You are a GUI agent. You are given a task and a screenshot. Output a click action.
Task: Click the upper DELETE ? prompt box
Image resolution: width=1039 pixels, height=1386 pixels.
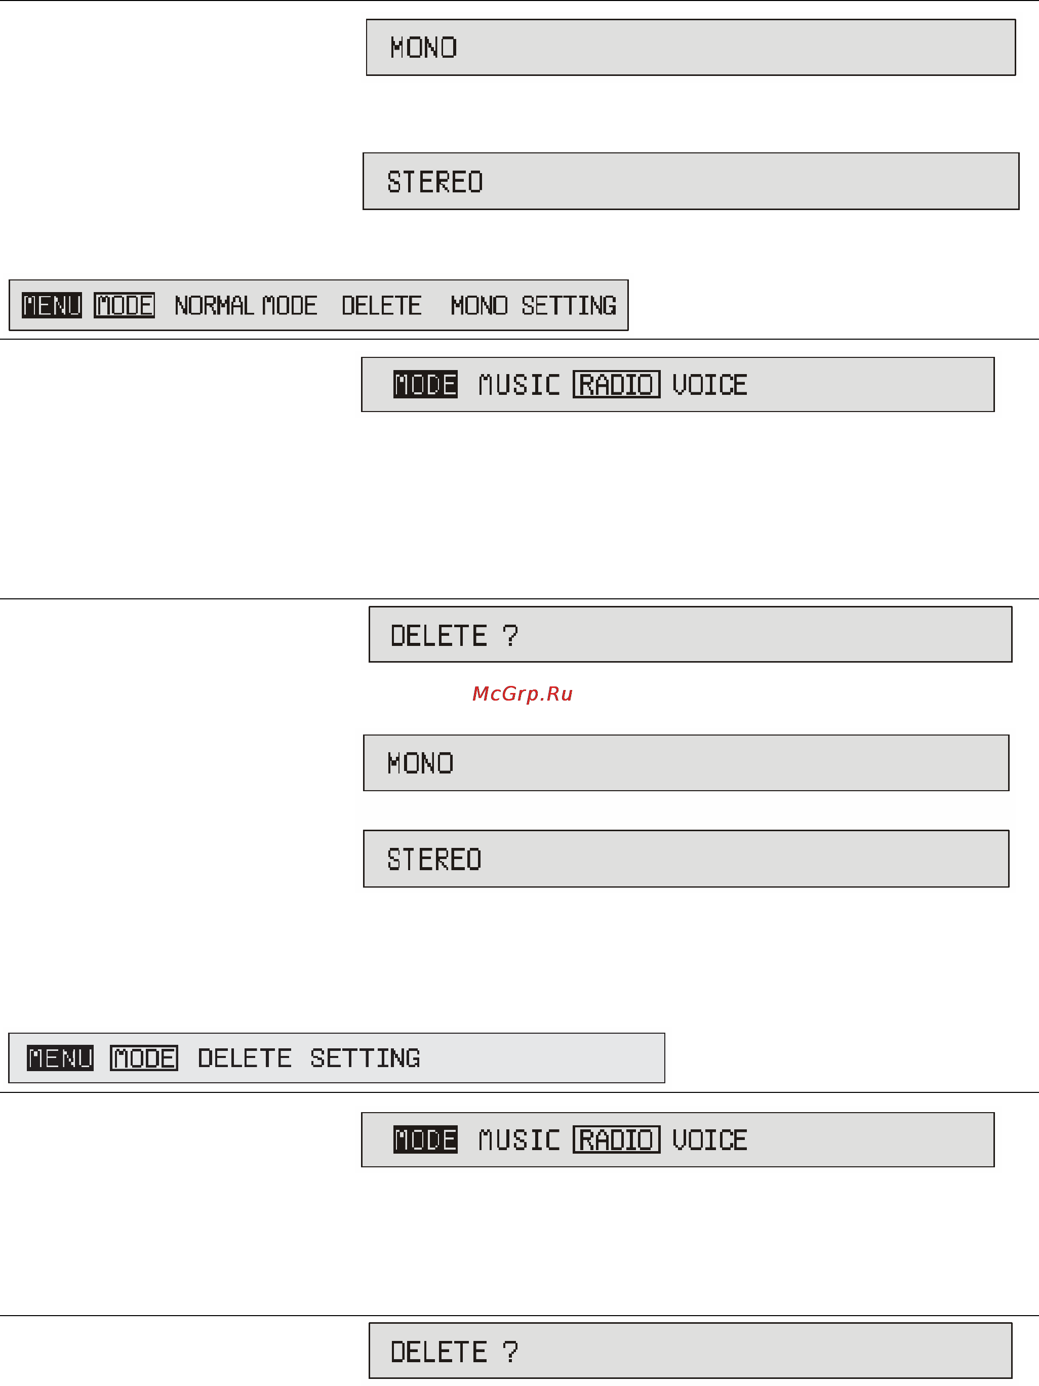click(690, 634)
